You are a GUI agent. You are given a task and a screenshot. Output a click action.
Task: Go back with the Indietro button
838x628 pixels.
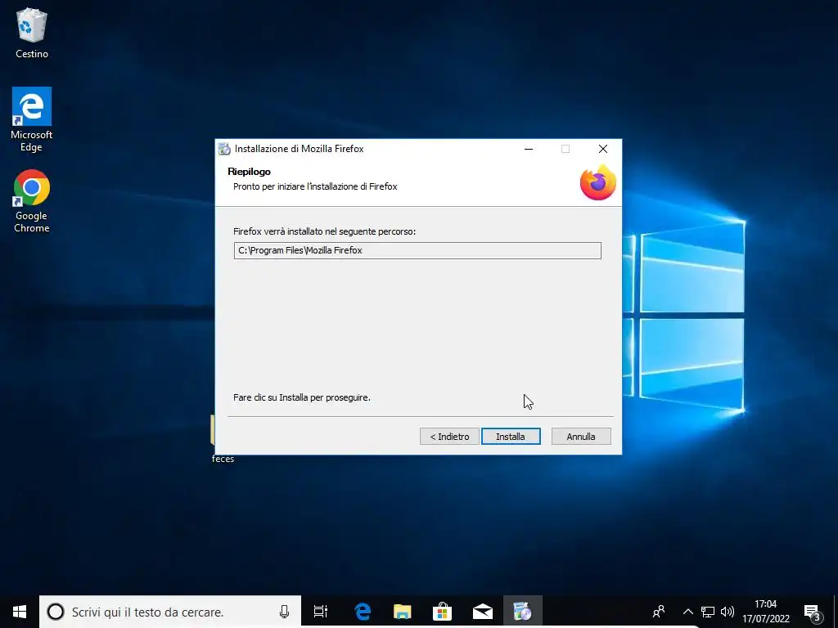tap(449, 437)
